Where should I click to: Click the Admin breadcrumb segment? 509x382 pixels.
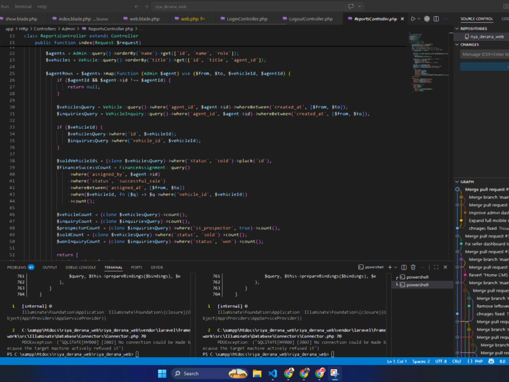[x=68, y=29]
